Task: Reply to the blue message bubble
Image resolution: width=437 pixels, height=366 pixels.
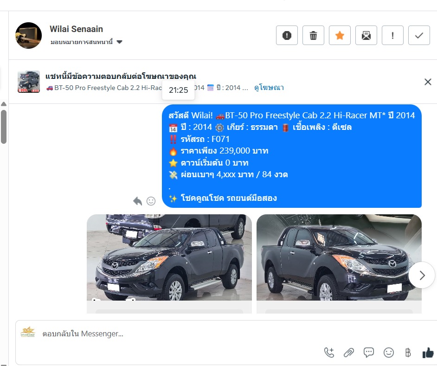Action: click(138, 201)
